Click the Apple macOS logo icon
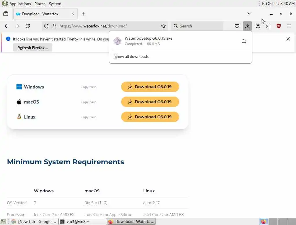This screenshot has height=225, width=296. tap(19, 102)
